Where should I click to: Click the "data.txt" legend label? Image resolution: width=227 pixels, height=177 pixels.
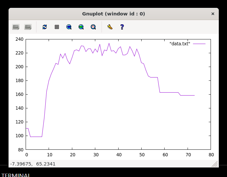180,44
